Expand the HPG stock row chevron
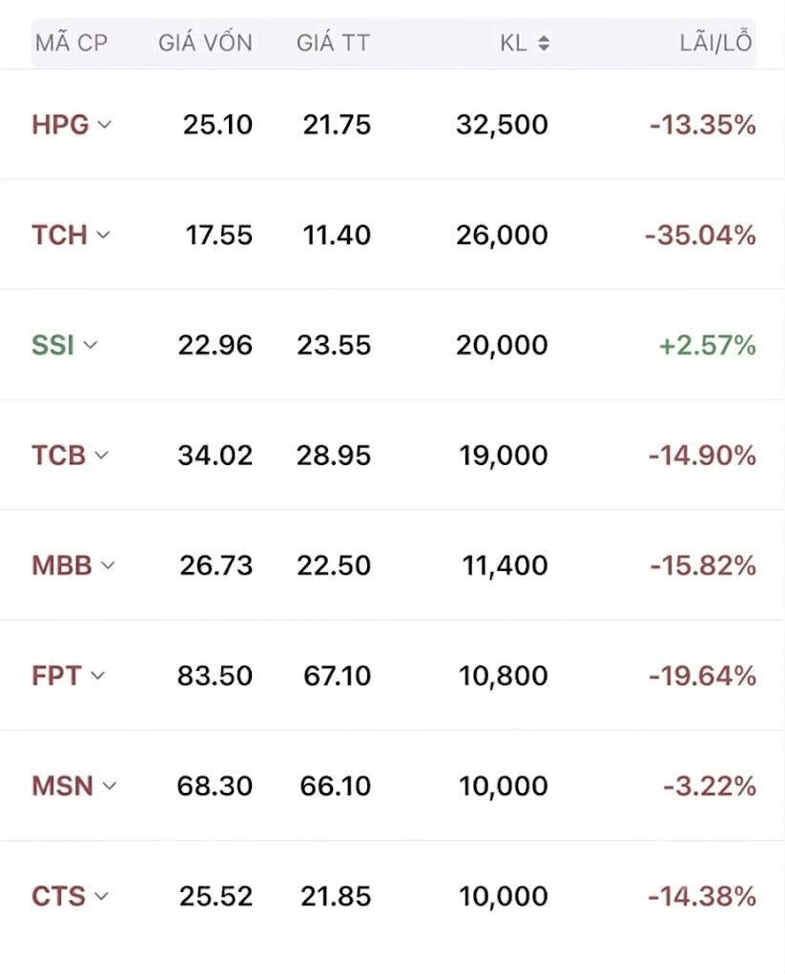Screen dimensions: 785x976 (105, 125)
